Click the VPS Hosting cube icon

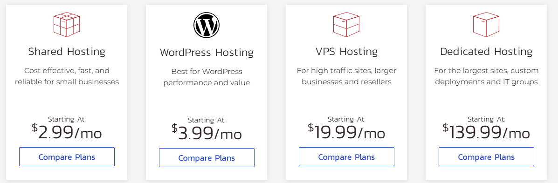coord(346,25)
